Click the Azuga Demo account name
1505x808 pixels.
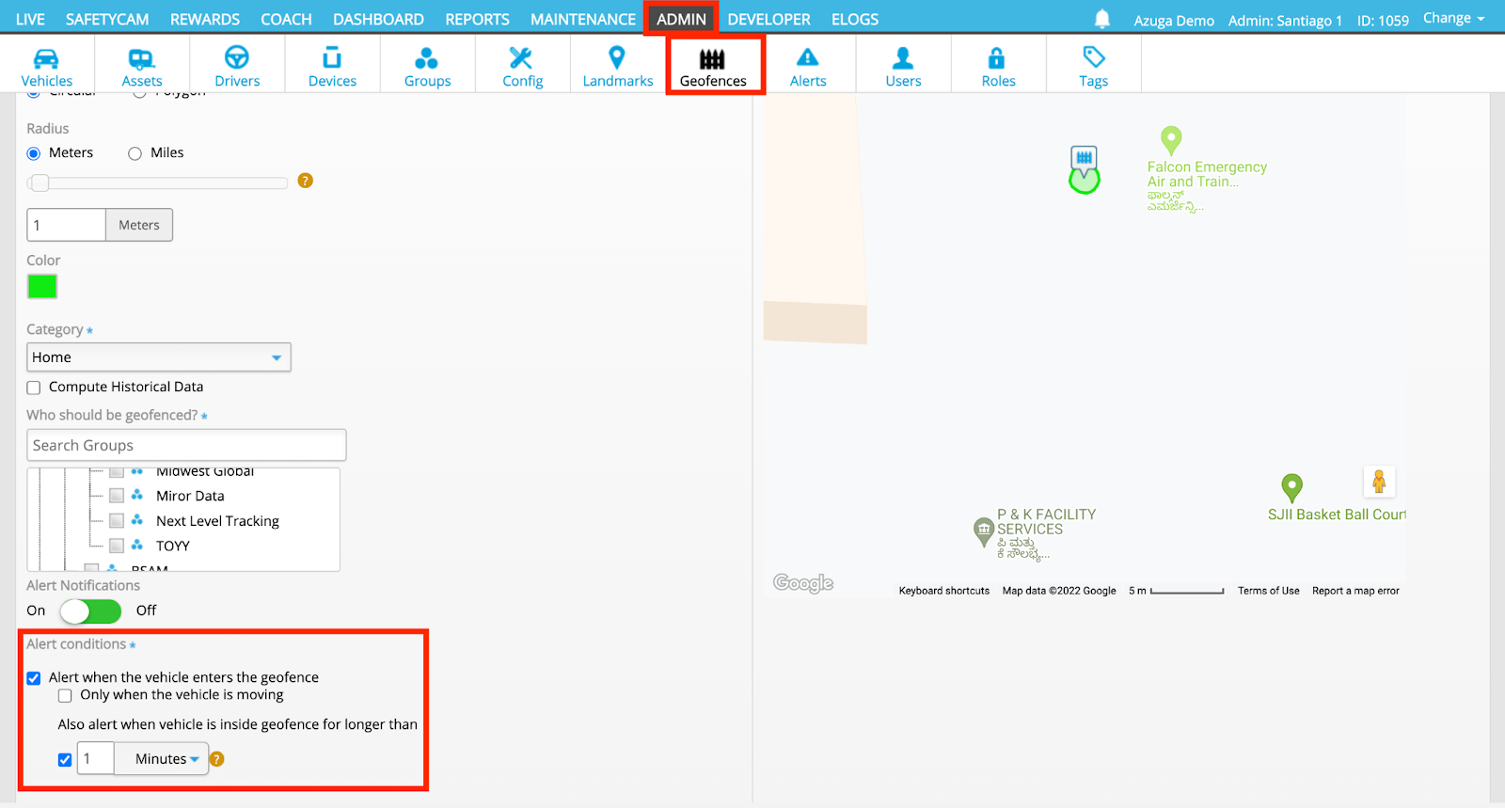point(1173,20)
